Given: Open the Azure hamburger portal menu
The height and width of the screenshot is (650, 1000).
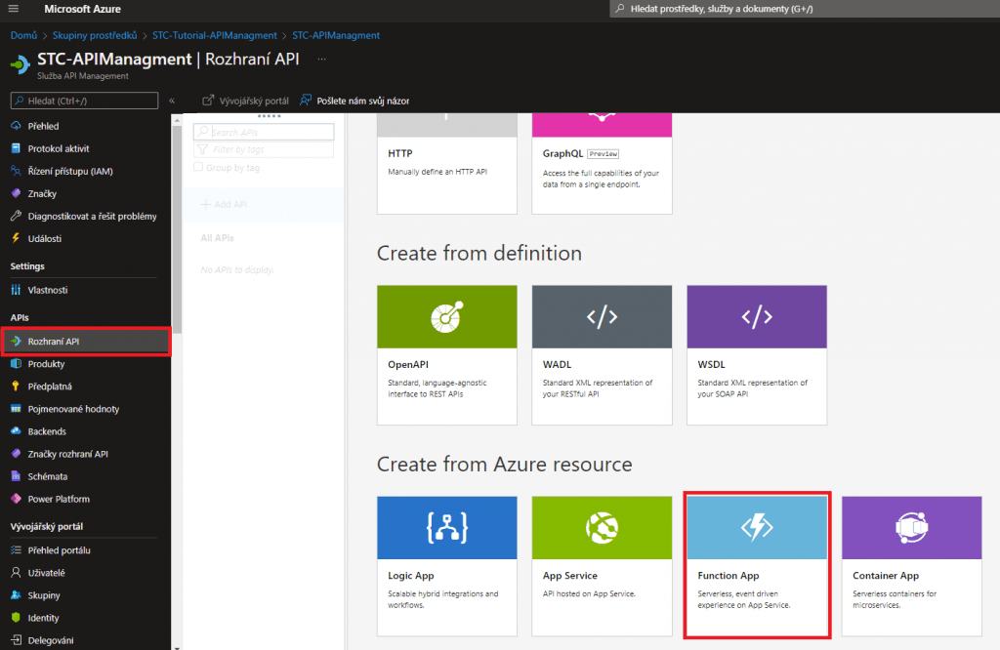Looking at the screenshot, I should point(14,9).
